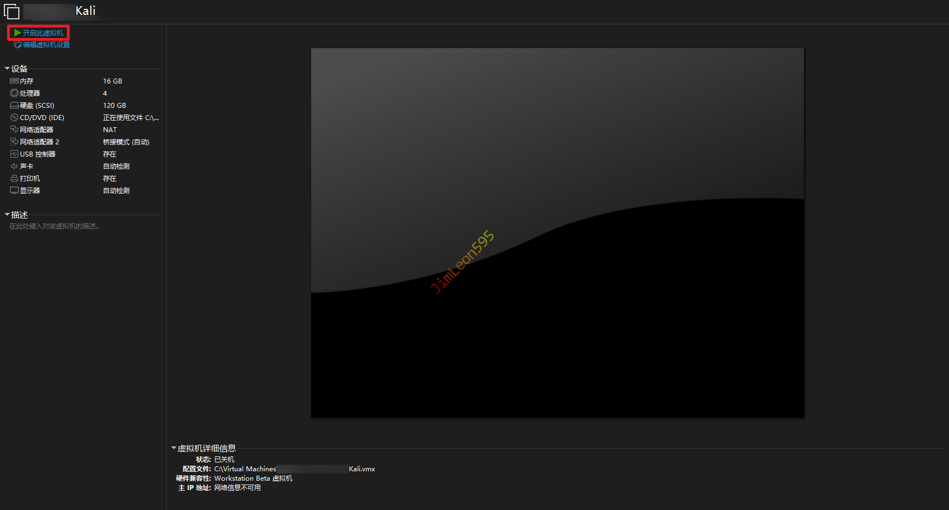Click the USB controller icon

(x=14, y=154)
